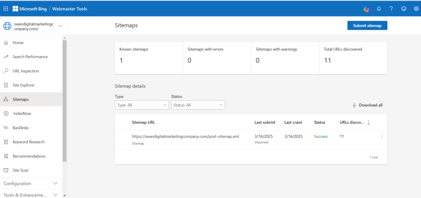The width and height of the screenshot is (421, 198).
Task: Click the Home house icon
Action: pyautogui.click(x=6, y=43)
